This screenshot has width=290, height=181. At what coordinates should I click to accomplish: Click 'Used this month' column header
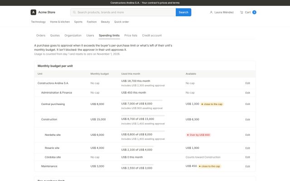pos(130,74)
